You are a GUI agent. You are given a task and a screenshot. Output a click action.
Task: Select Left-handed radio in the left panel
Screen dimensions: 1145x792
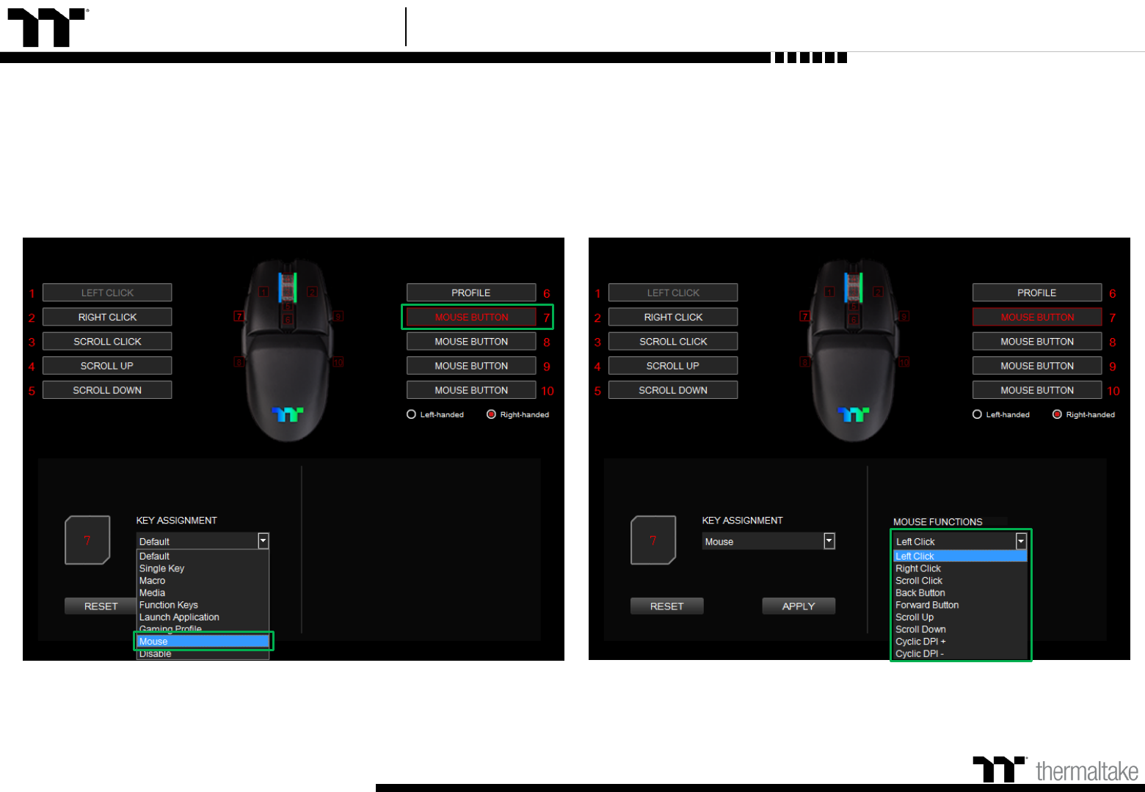pos(412,414)
